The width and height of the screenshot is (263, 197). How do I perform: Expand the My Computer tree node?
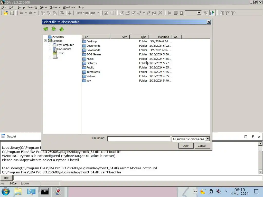coord(50,45)
